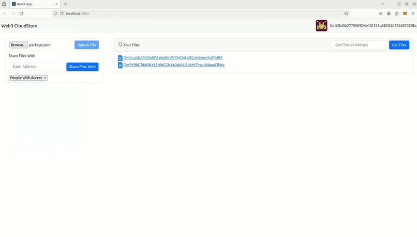Click the site information page icon
The height and width of the screenshot is (237, 417).
pyautogui.click(x=62, y=13)
